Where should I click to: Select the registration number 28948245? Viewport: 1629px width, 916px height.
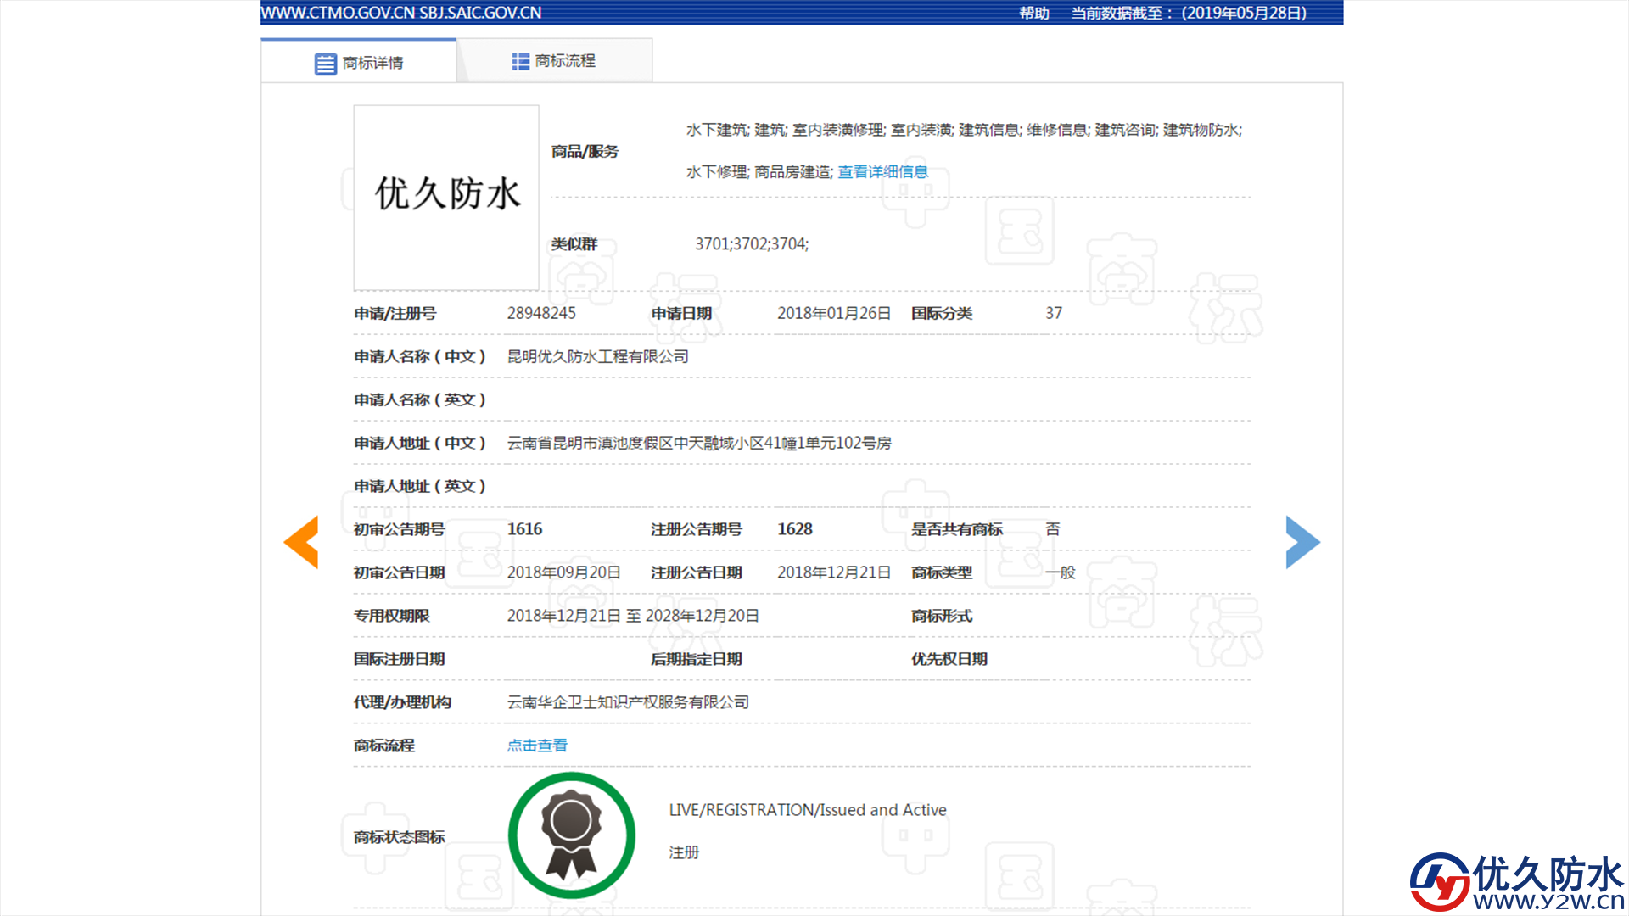point(541,313)
